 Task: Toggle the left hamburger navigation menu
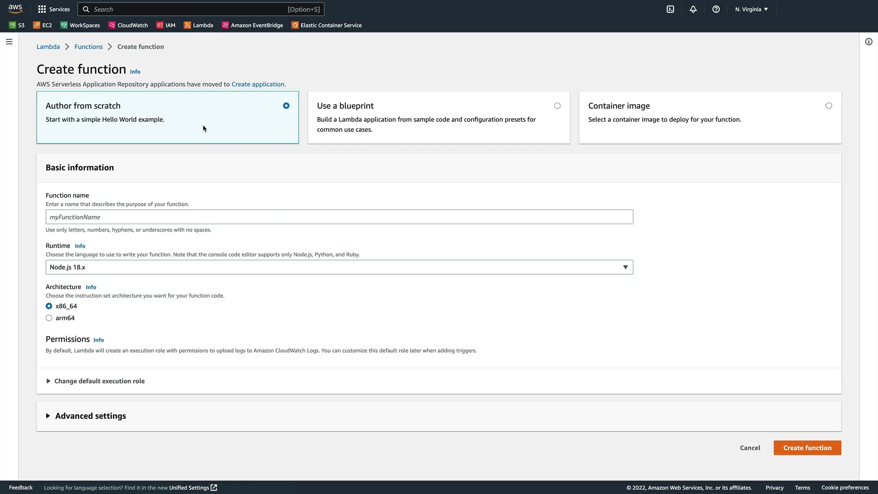point(9,42)
